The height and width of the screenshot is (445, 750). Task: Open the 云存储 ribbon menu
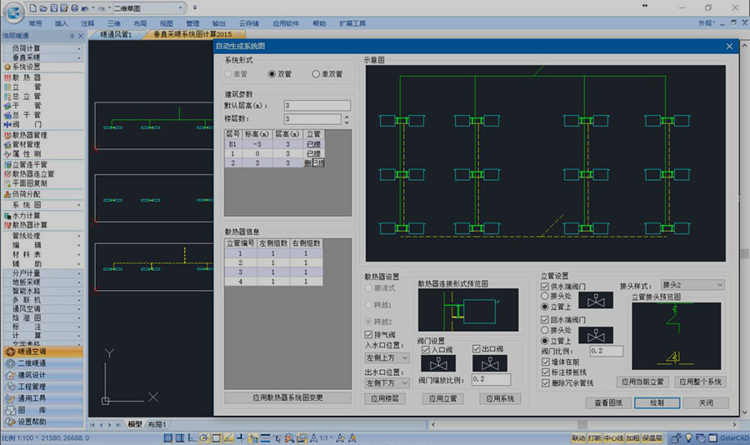[x=249, y=24]
